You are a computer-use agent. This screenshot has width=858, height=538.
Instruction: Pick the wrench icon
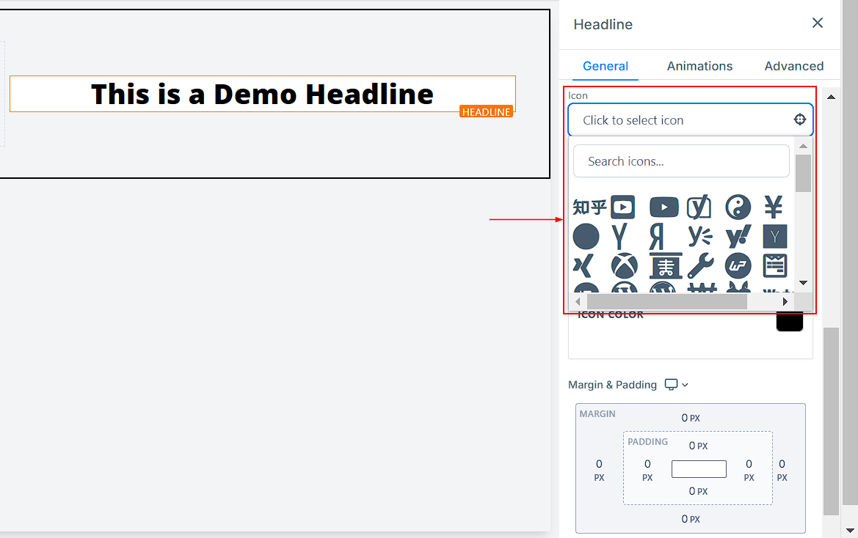(x=700, y=266)
